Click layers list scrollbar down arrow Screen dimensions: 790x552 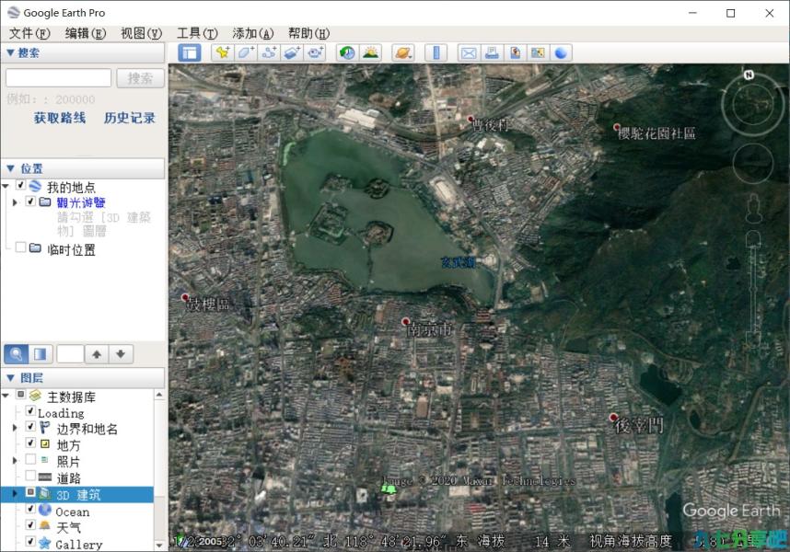[159, 545]
